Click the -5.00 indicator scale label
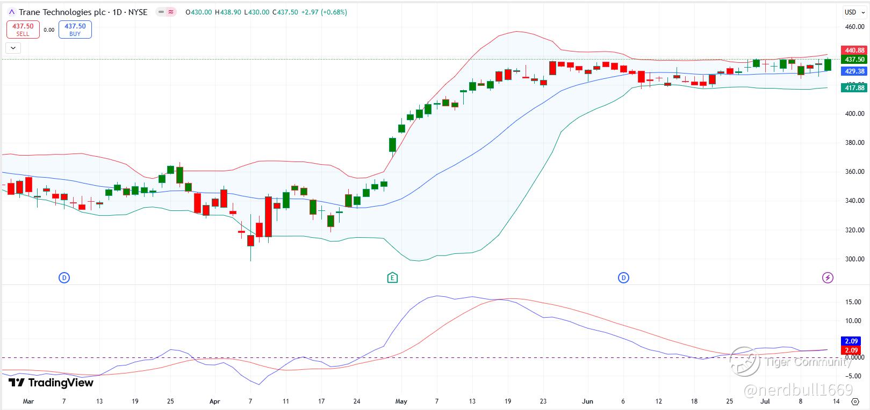The height and width of the screenshot is (410, 870). pos(853,376)
